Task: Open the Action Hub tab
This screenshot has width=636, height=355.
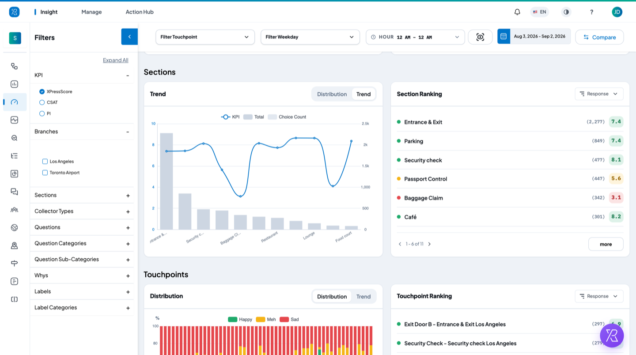Action: tap(140, 12)
